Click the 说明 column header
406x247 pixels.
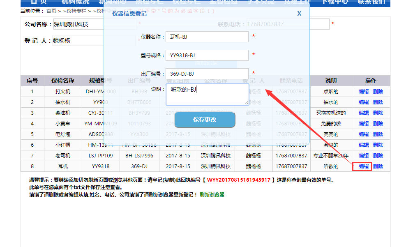point(331,81)
